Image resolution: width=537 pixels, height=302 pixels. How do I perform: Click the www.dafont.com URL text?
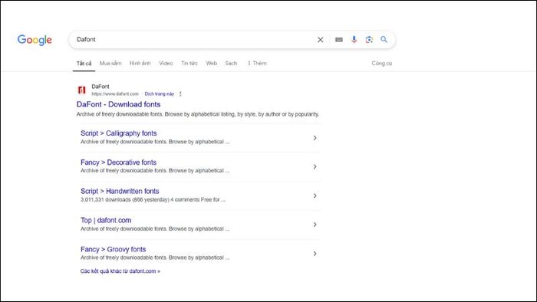point(115,94)
